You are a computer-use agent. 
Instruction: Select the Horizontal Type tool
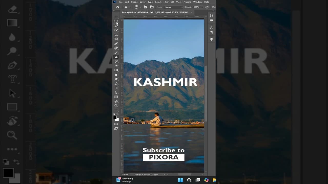point(116,88)
